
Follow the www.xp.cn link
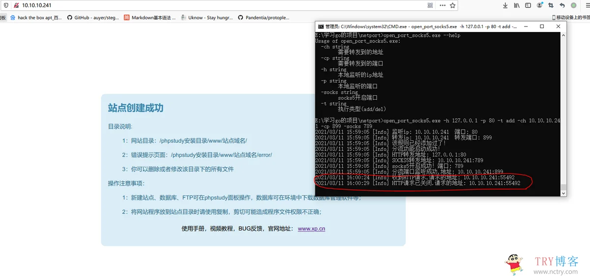pyautogui.click(x=311, y=228)
